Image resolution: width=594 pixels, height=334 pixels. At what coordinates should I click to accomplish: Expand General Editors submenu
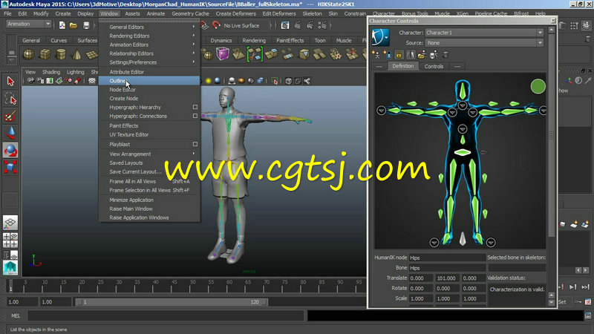tap(150, 27)
